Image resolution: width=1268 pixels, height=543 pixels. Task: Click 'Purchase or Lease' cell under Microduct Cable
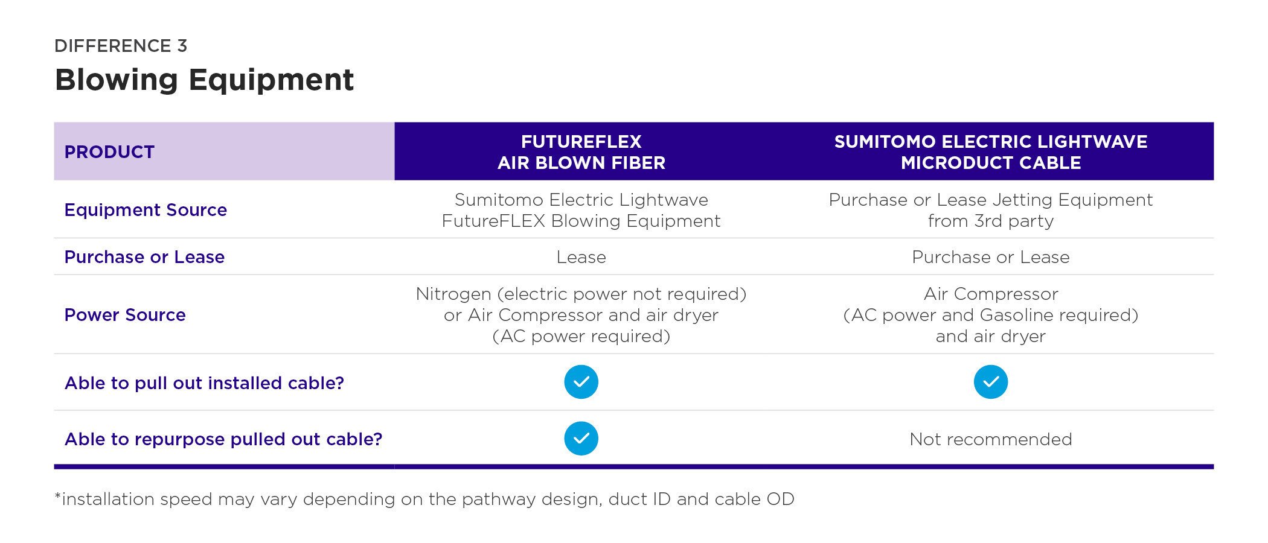tap(990, 257)
